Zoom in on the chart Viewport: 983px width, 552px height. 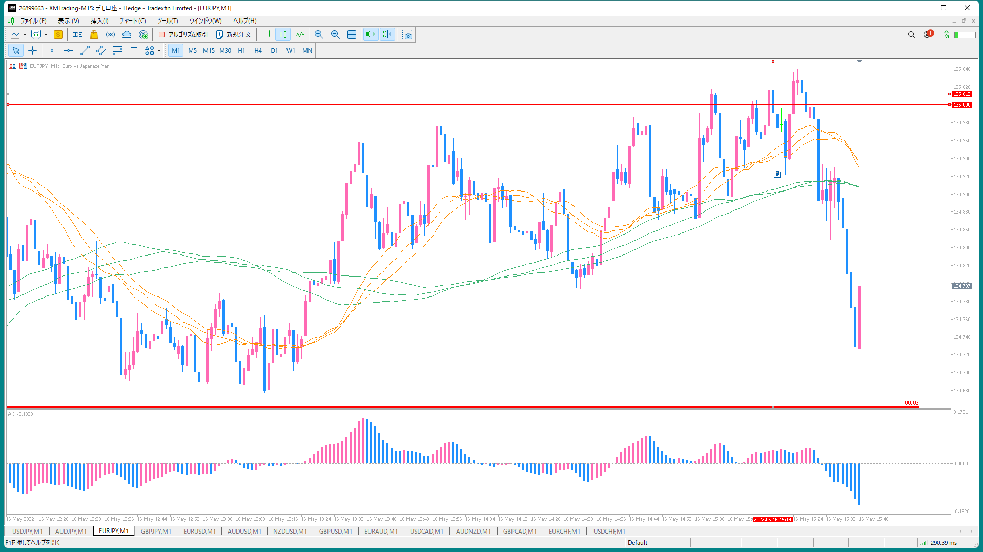coord(319,35)
